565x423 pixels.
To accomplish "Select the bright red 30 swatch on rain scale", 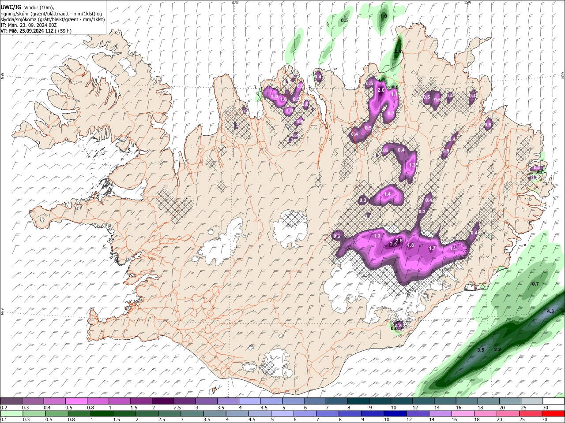I will [553, 413].
